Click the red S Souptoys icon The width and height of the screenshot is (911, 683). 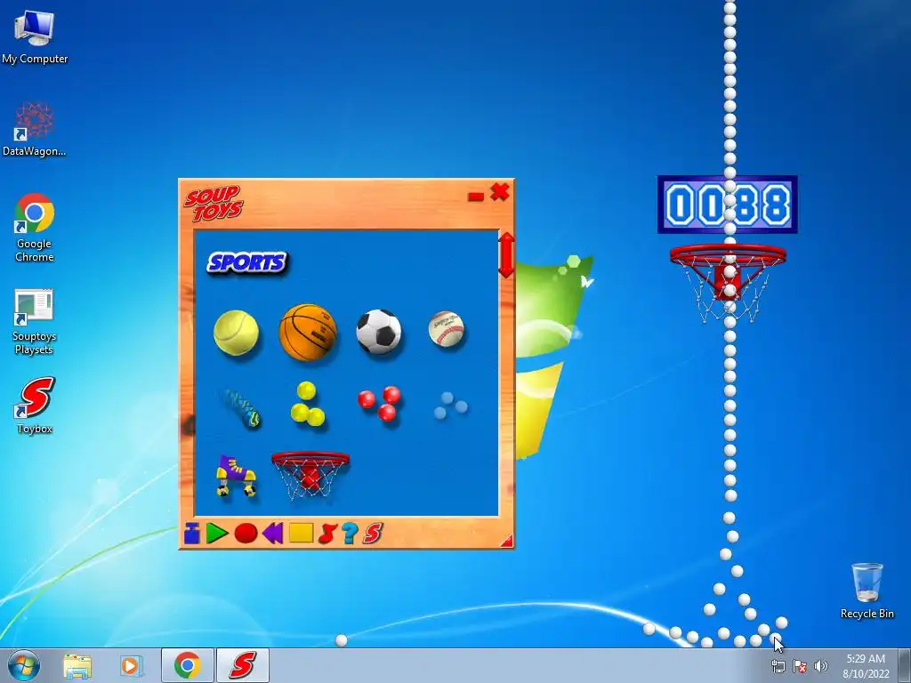coord(373,534)
